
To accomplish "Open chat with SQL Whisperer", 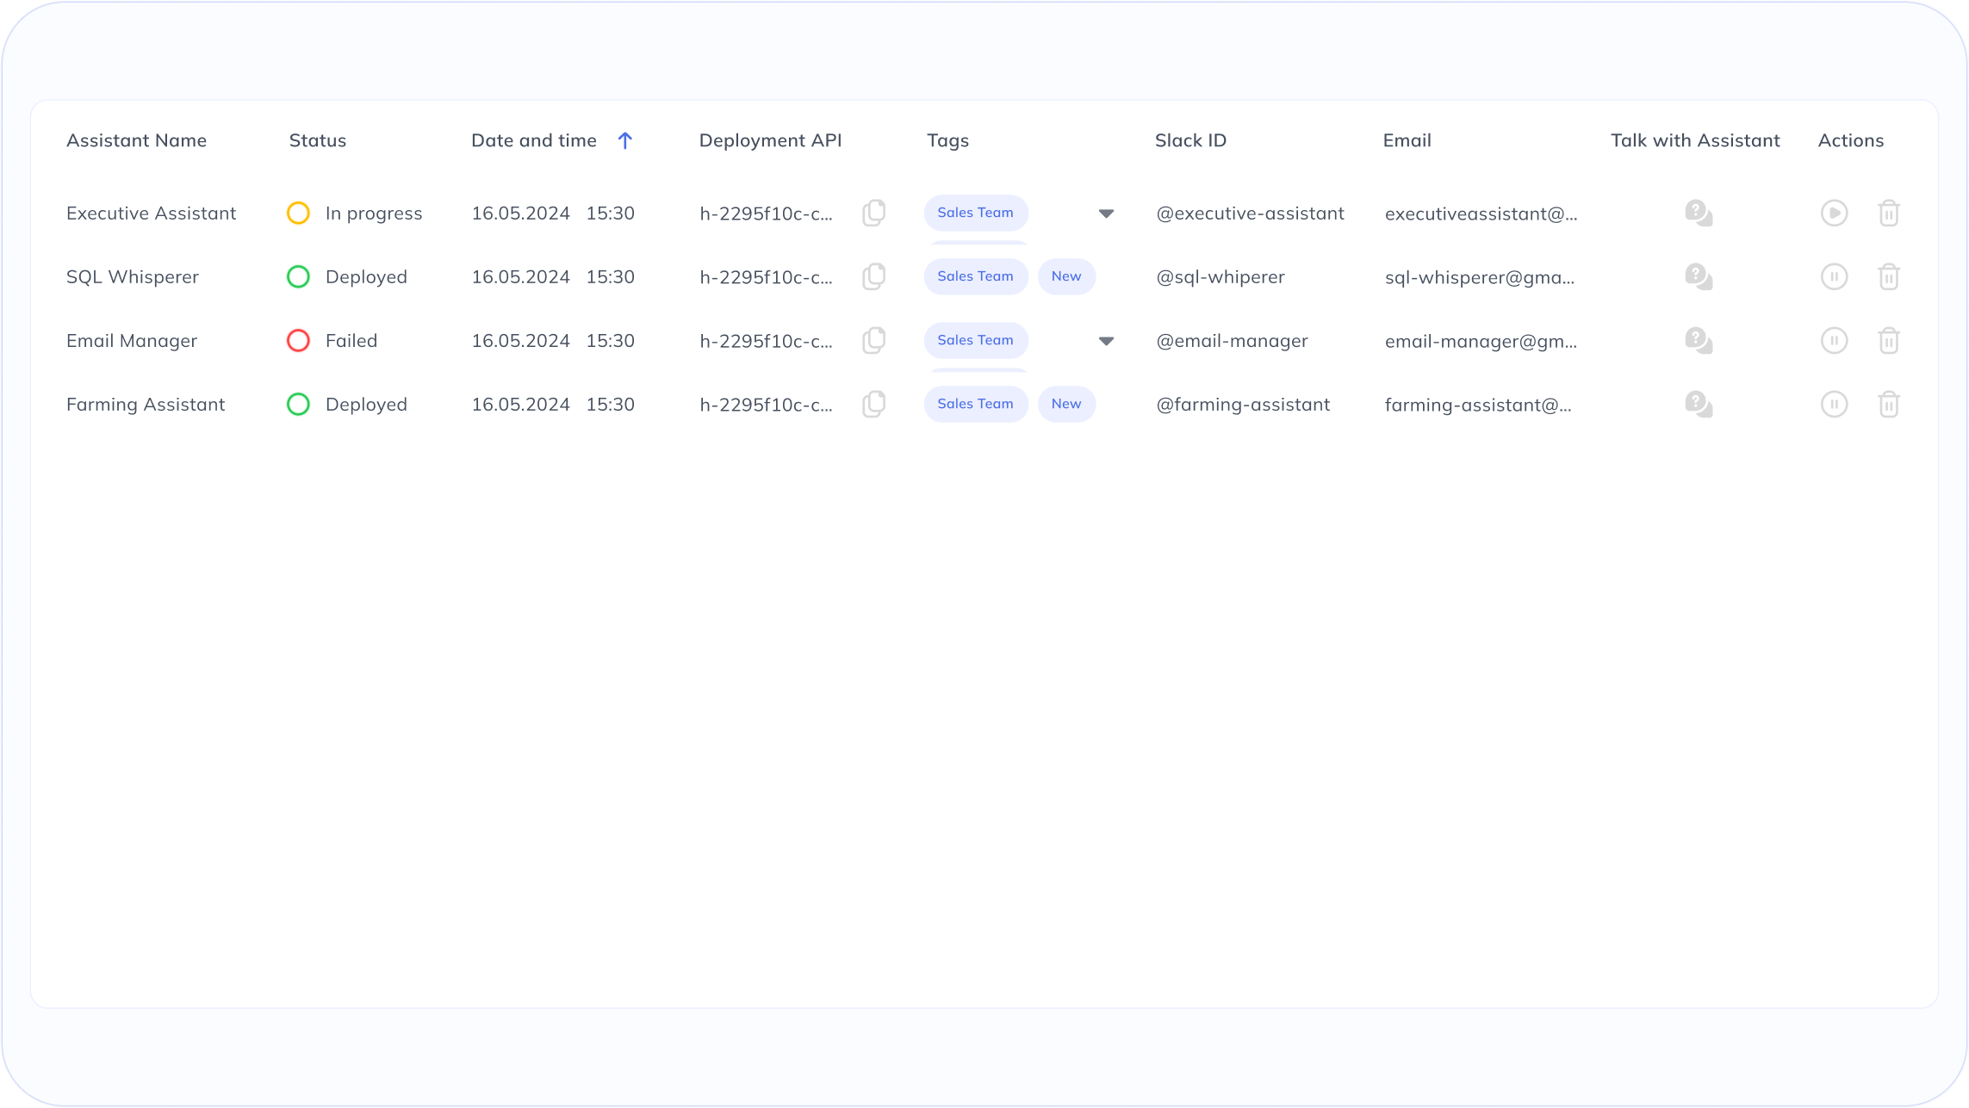I will pyautogui.click(x=1699, y=276).
